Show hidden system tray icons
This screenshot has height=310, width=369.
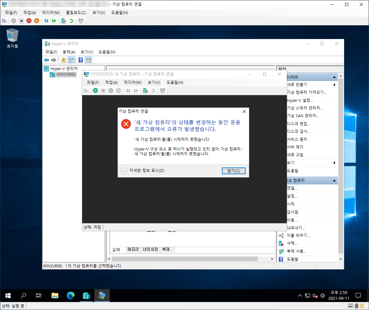point(300,296)
